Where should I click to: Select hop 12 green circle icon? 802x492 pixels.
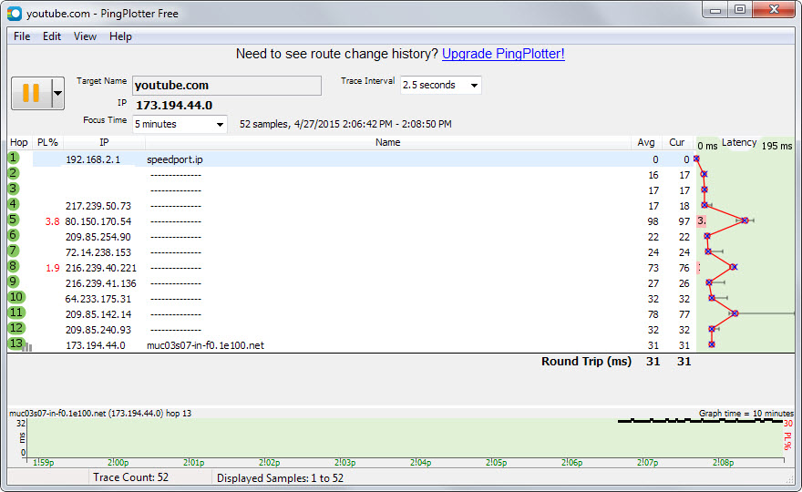tap(16, 328)
